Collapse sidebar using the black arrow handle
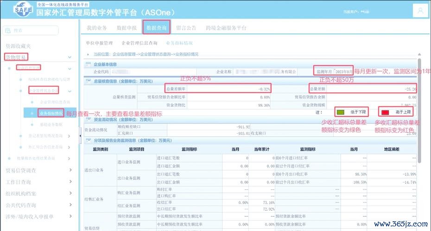The image size is (431, 231). tap(80, 135)
